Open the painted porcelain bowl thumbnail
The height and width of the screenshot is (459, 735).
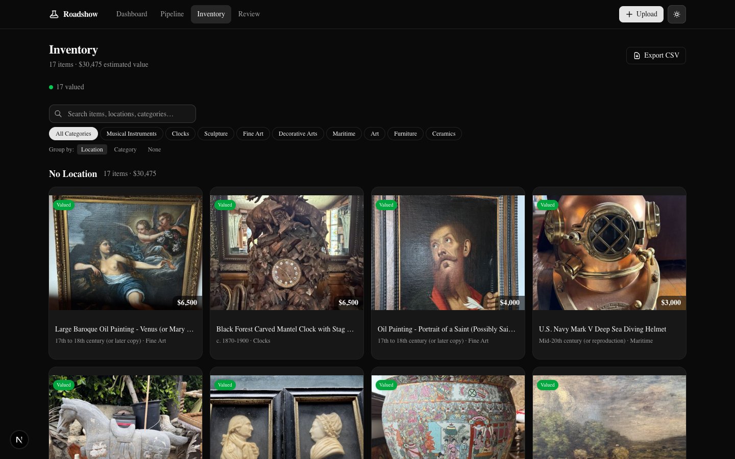pos(448,417)
